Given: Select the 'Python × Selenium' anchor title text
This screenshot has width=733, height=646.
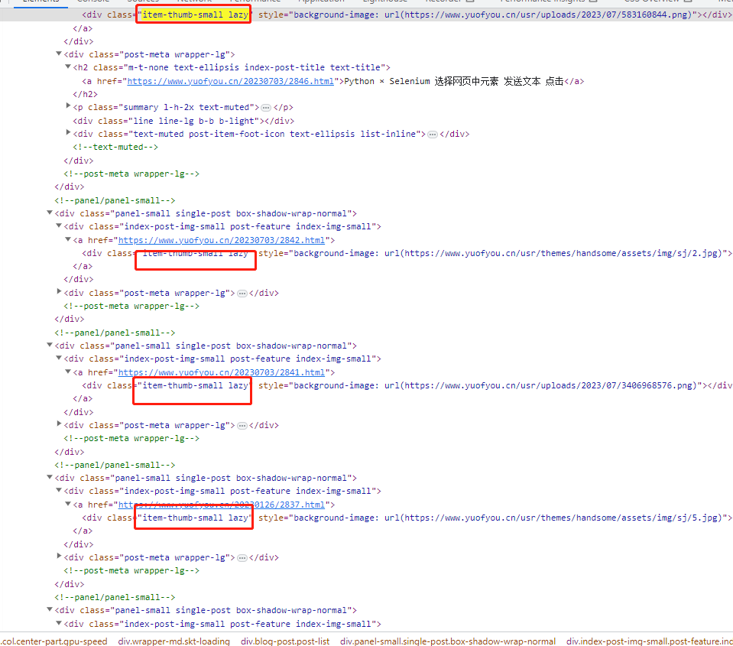Looking at the screenshot, I should 454,81.
